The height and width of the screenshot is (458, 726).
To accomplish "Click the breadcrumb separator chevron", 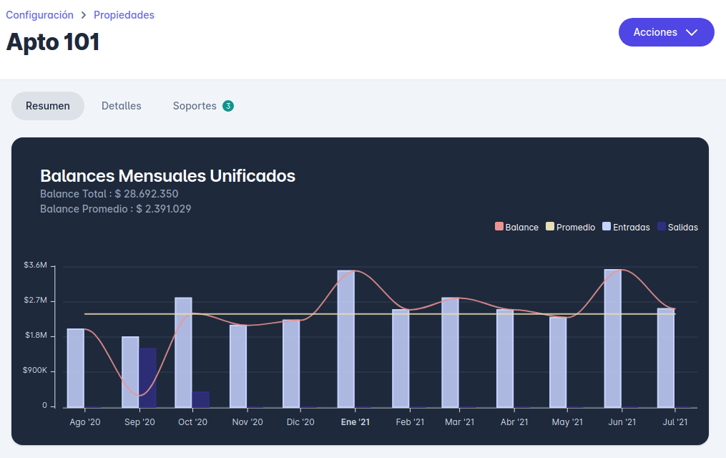I will pos(84,15).
